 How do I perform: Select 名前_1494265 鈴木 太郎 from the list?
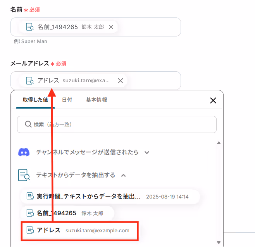tap(67, 213)
